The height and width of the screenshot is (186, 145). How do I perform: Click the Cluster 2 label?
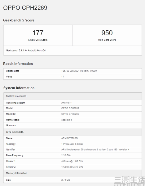click(x=11, y=167)
